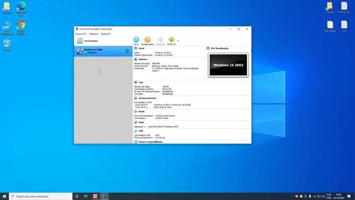Image resolution: width=355 pixels, height=200 pixels.
Task: Click the Pré-Visualização panel icon
Action: tap(208, 48)
